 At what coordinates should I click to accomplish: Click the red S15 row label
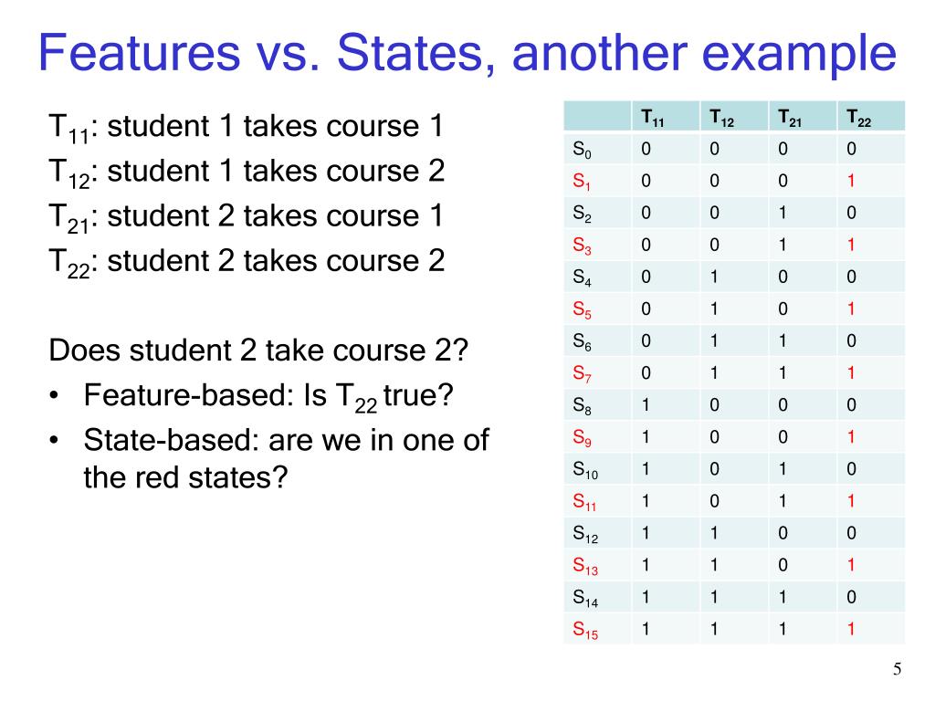tap(585, 630)
